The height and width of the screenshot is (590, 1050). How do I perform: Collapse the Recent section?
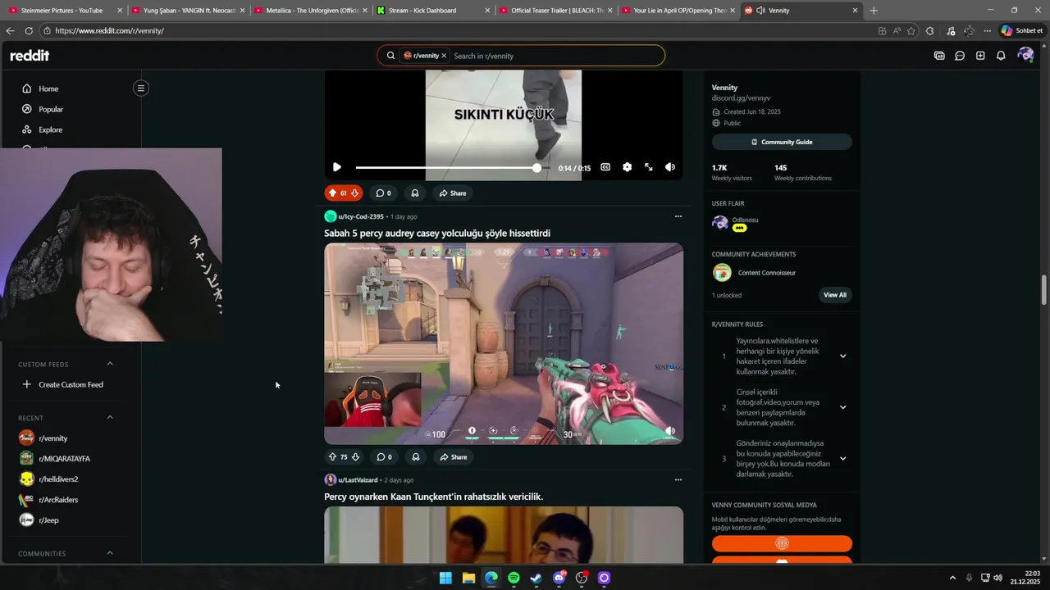(110, 418)
